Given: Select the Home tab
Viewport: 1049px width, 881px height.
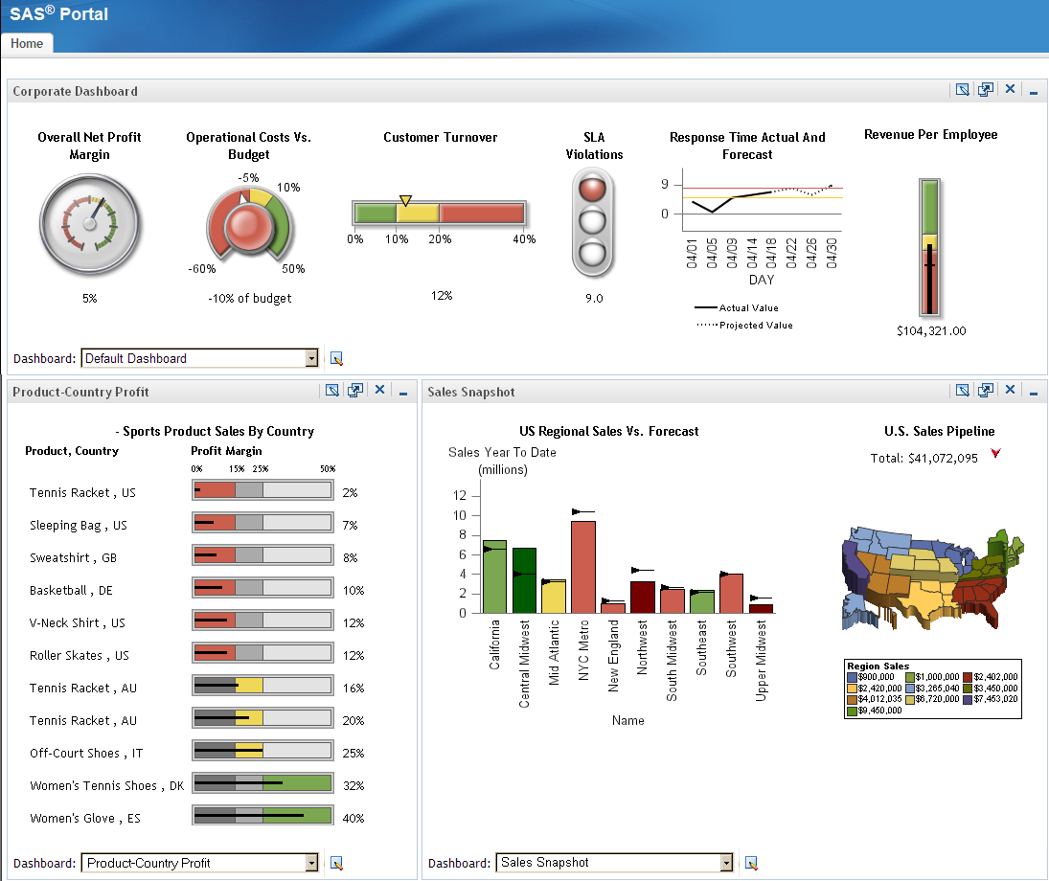Looking at the screenshot, I should coord(27,43).
